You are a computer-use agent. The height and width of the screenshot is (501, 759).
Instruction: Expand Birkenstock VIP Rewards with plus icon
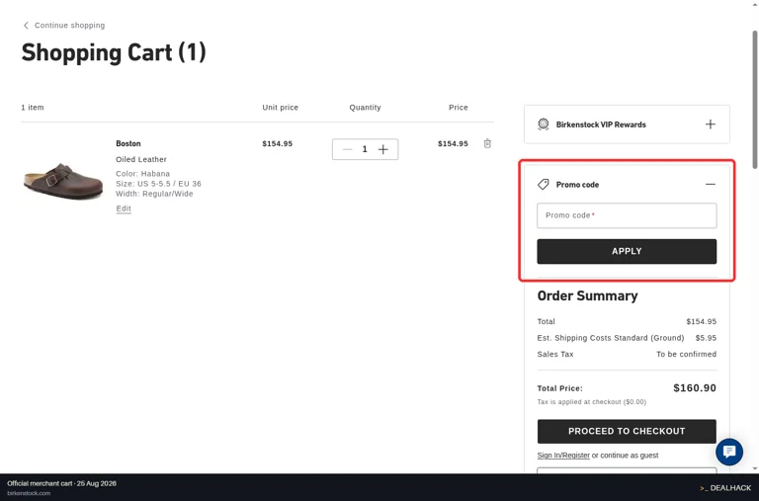coord(711,125)
